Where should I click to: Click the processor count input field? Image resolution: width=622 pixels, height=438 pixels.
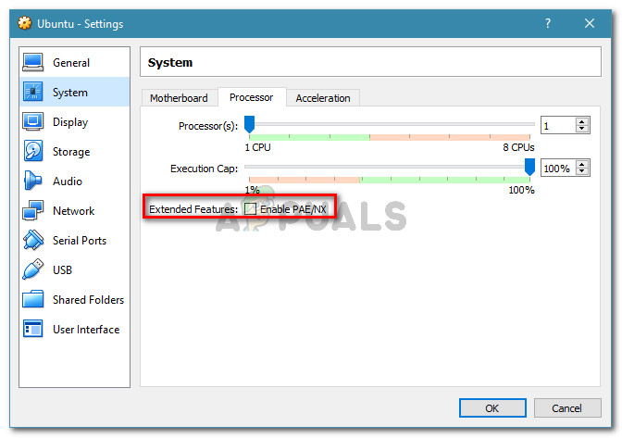(558, 125)
